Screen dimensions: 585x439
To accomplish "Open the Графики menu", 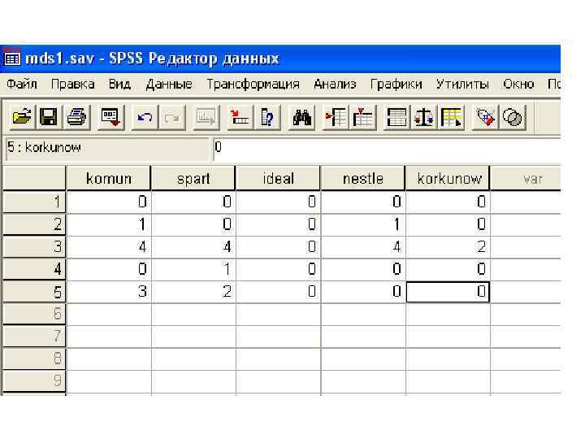I will [x=396, y=85].
